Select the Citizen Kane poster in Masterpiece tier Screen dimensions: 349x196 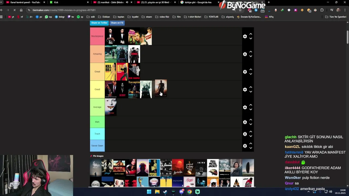pyautogui.click(x=146, y=36)
